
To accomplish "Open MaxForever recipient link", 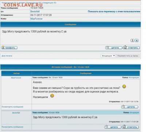I will 36,19.
